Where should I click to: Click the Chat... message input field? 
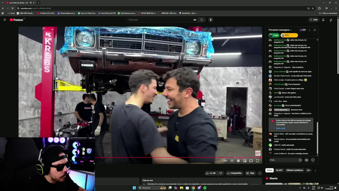(283, 160)
